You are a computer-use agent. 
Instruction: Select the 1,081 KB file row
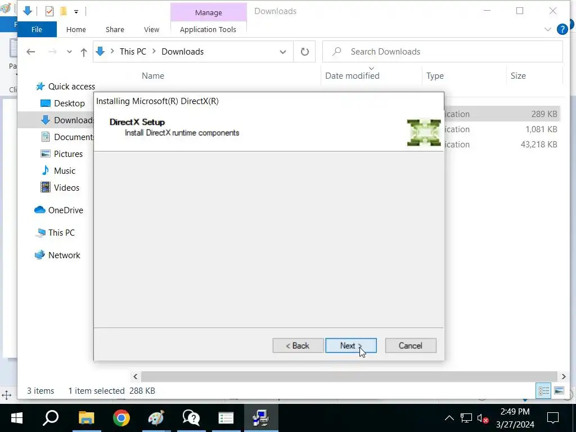pos(502,129)
